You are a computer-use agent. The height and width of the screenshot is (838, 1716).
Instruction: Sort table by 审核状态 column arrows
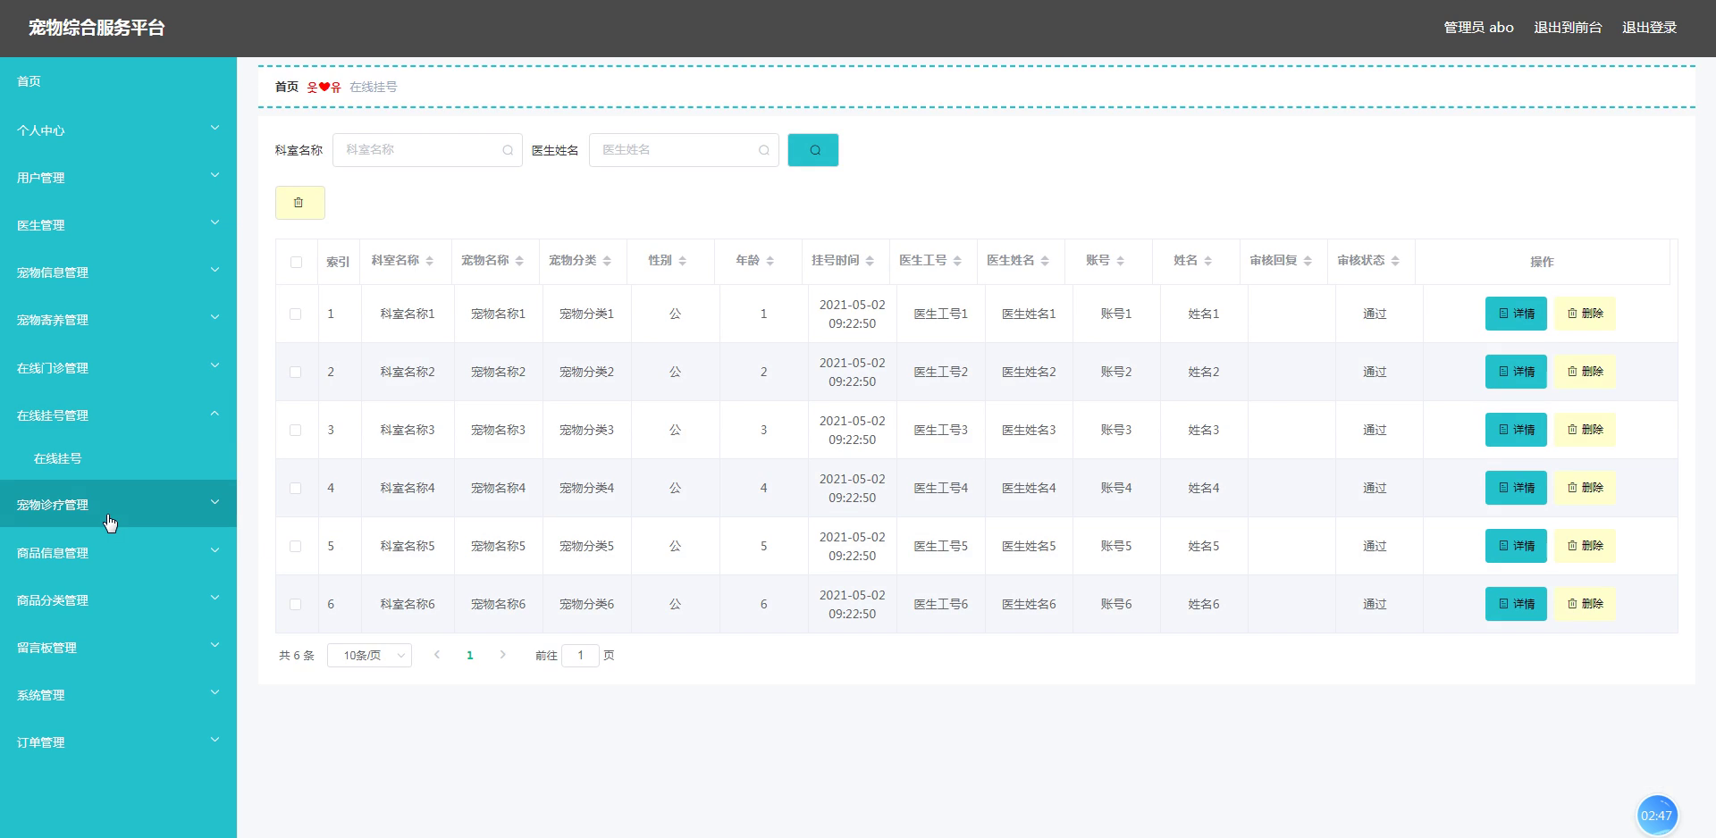click(x=1395, y=261)
